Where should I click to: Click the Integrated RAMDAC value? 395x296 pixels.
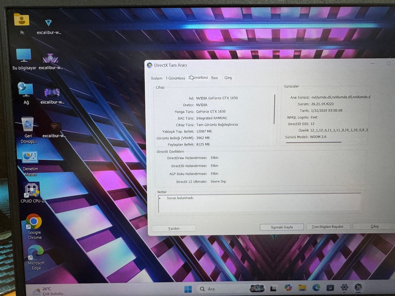click(212, 118)
